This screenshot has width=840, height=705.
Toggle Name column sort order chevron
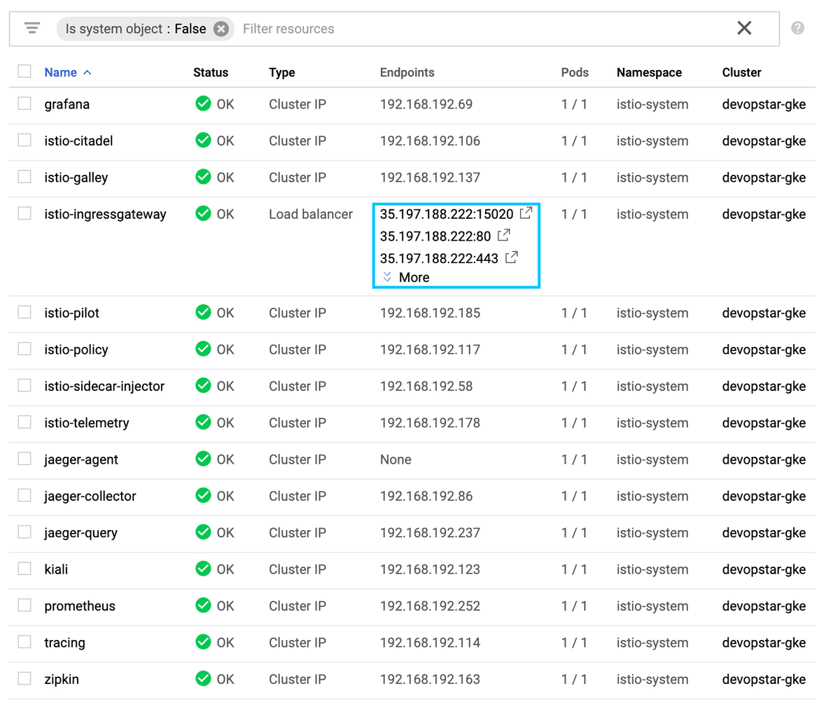(88, 71)
